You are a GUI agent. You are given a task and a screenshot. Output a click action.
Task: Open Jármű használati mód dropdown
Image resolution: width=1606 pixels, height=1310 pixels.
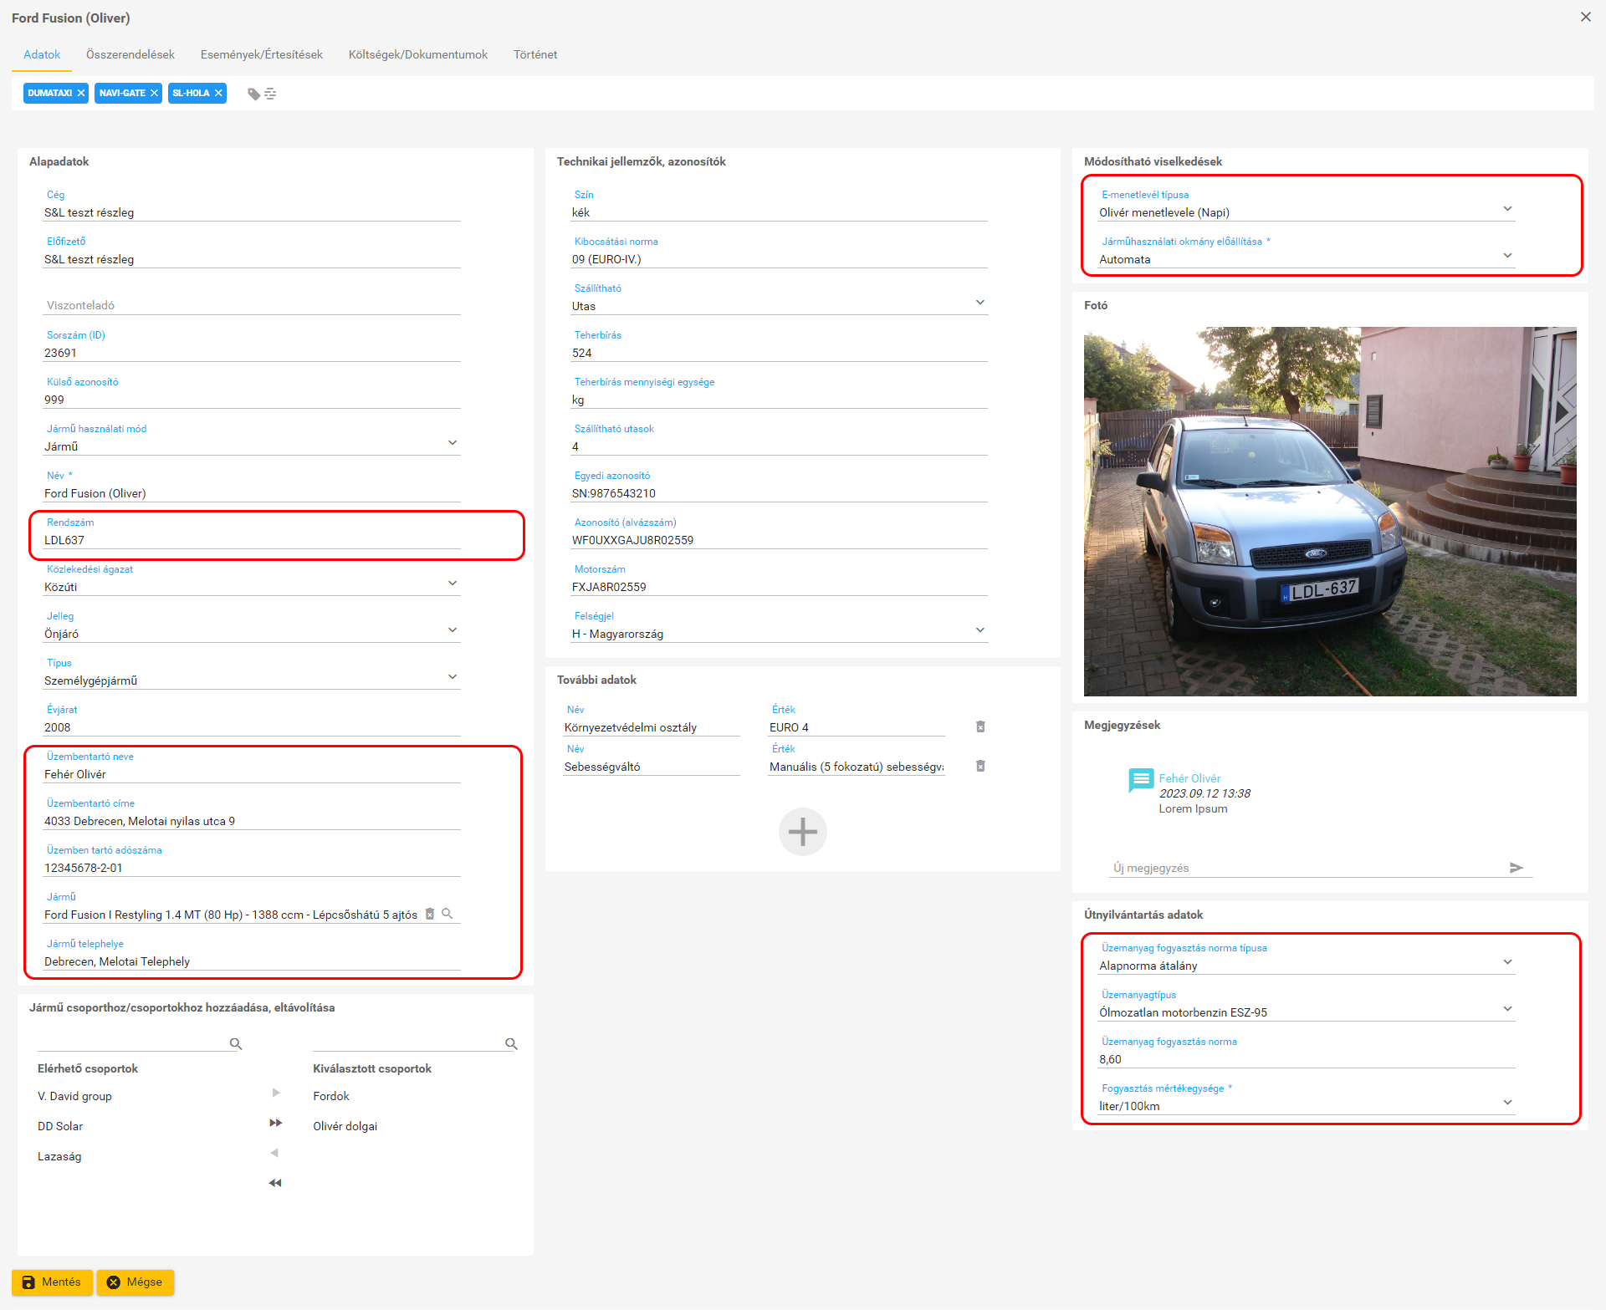point(453,443)
